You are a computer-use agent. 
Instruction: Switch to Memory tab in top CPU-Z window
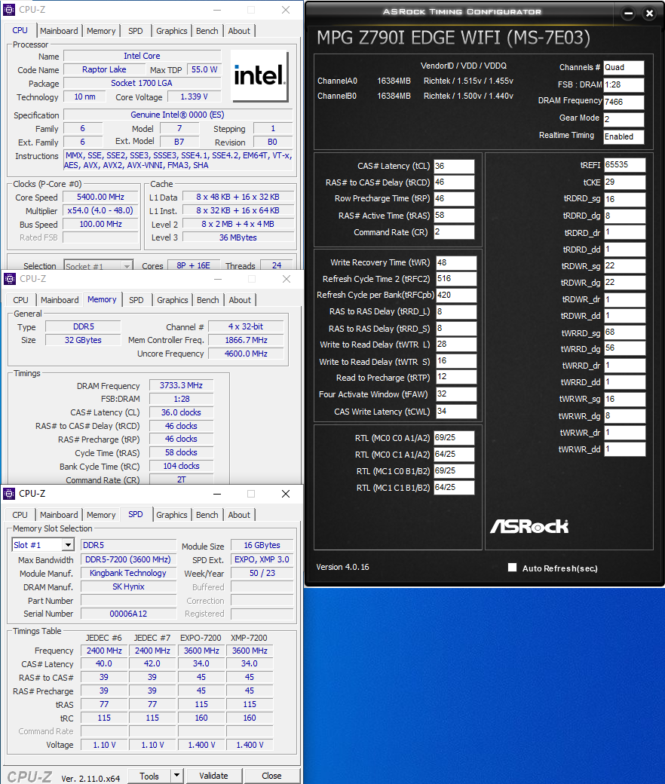101,31
